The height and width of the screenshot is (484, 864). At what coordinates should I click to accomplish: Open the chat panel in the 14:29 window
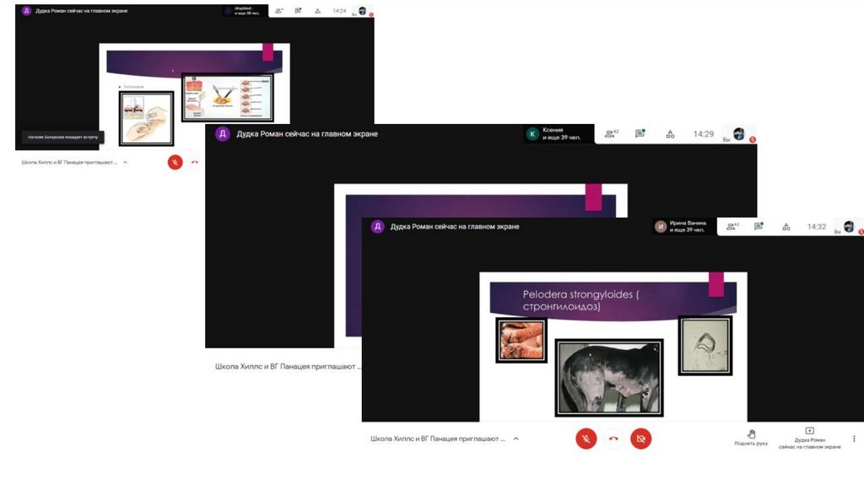[x=640, y=134]
